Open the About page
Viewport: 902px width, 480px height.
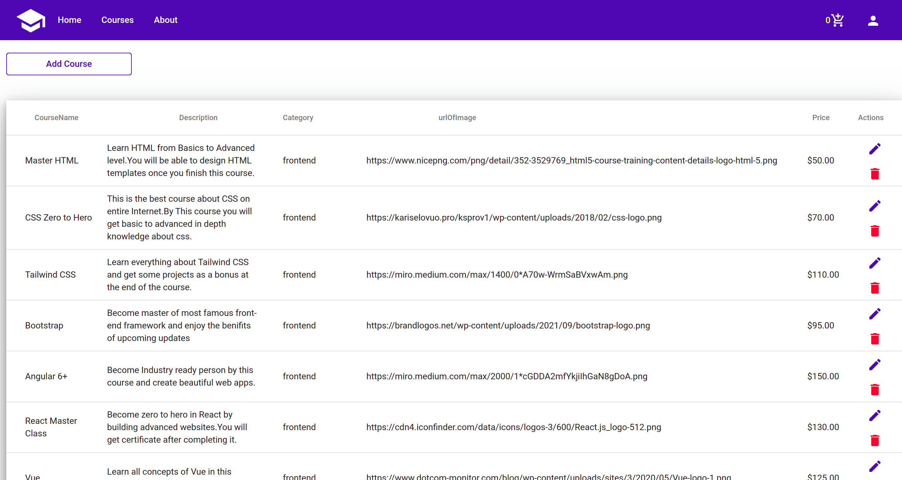[x=165, y=20]
